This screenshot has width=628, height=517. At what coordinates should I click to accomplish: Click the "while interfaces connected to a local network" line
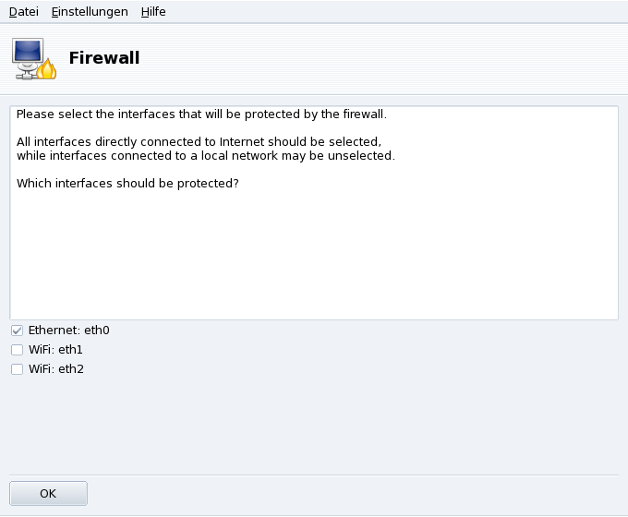click(x=205, y=156)
